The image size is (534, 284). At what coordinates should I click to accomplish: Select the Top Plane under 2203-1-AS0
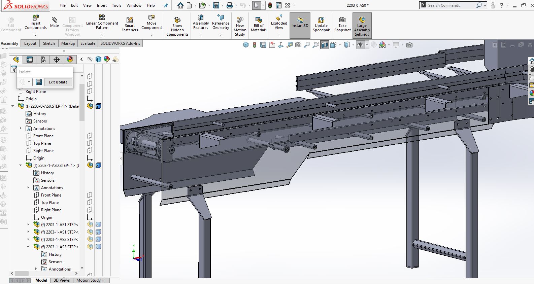pos(50,203)
